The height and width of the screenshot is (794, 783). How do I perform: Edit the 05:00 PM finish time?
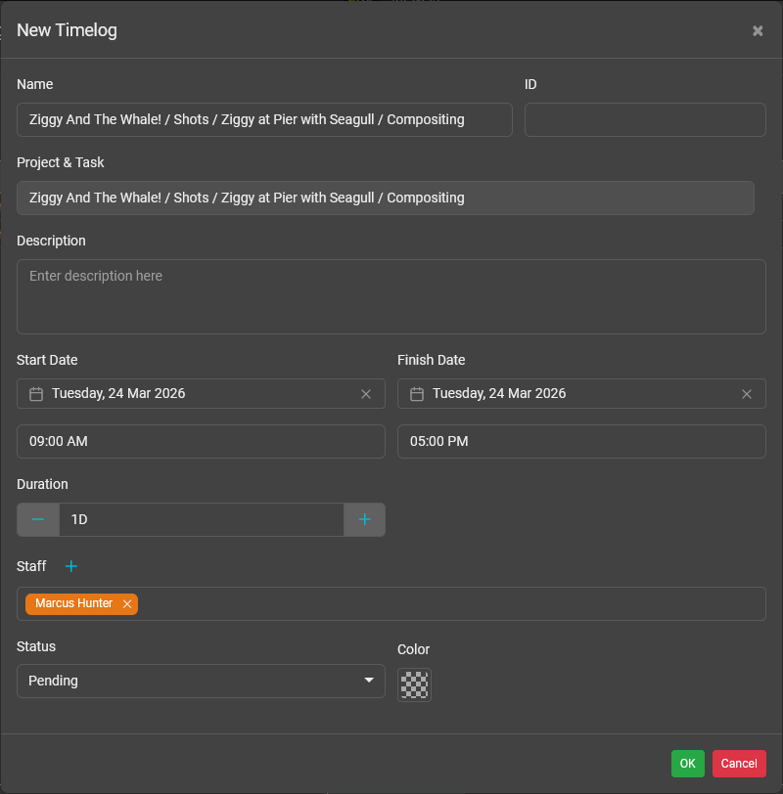click(581, 442)
